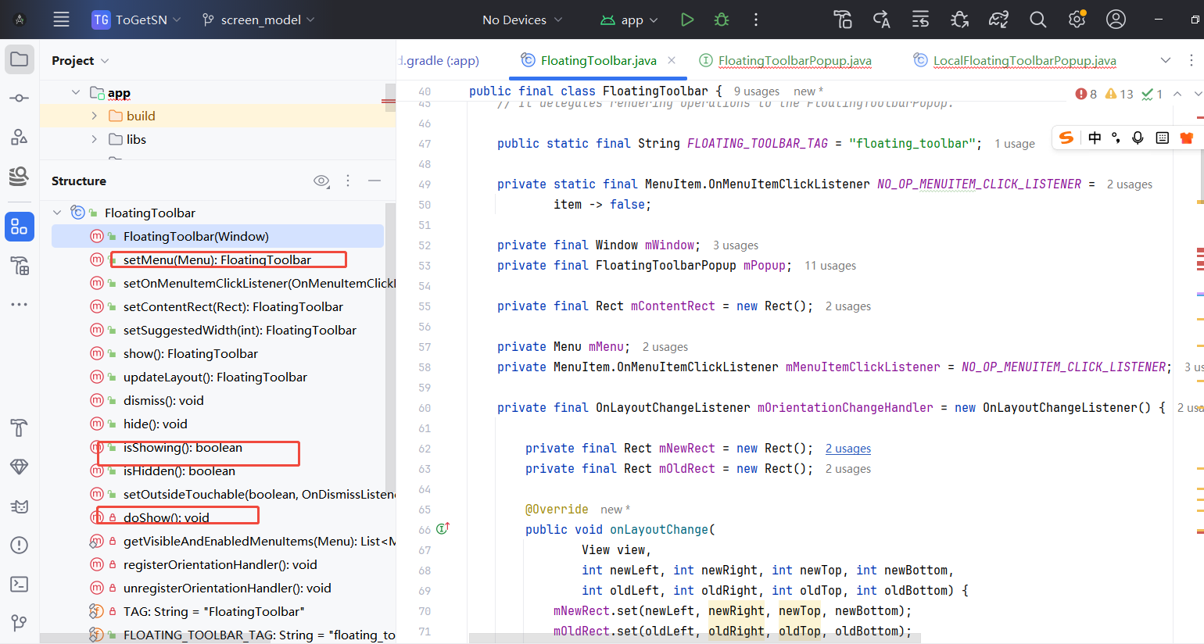Attach debugger to Android process icon

point(960,20)
